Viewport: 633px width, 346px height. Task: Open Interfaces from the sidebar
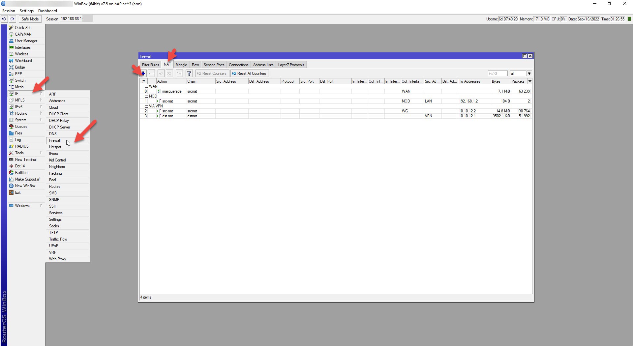click(26, 47)
